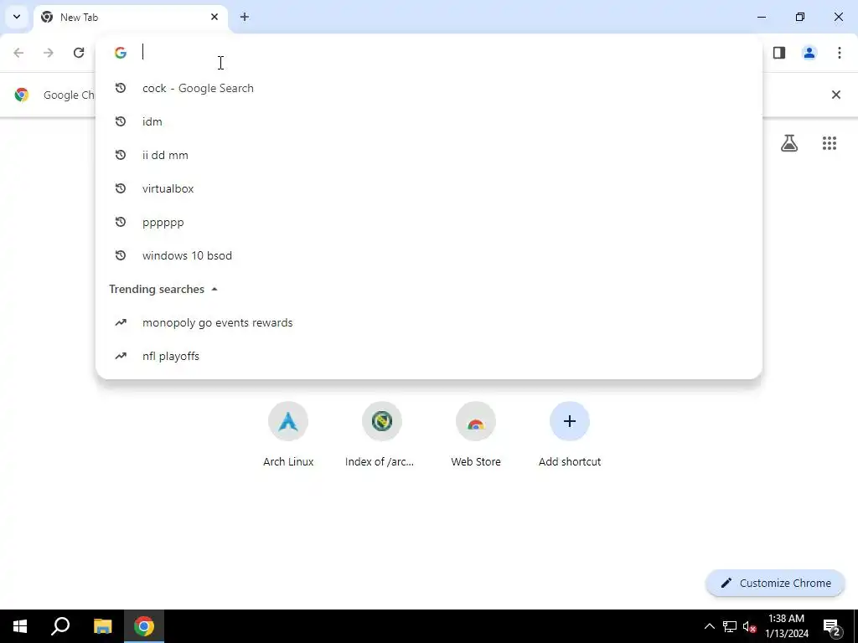Go back using the back arrow
The height and width of the screenshot is (643, 858).
click(x=18, y=53)
